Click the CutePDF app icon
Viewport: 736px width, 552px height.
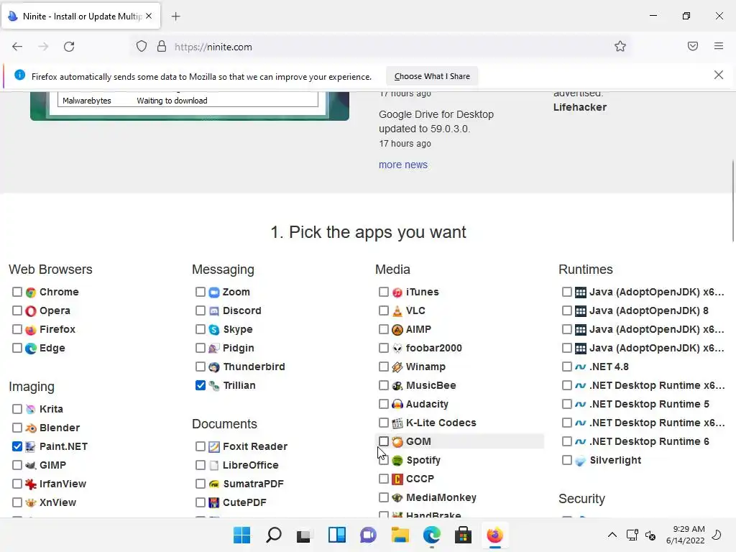[x=214, y=502]
